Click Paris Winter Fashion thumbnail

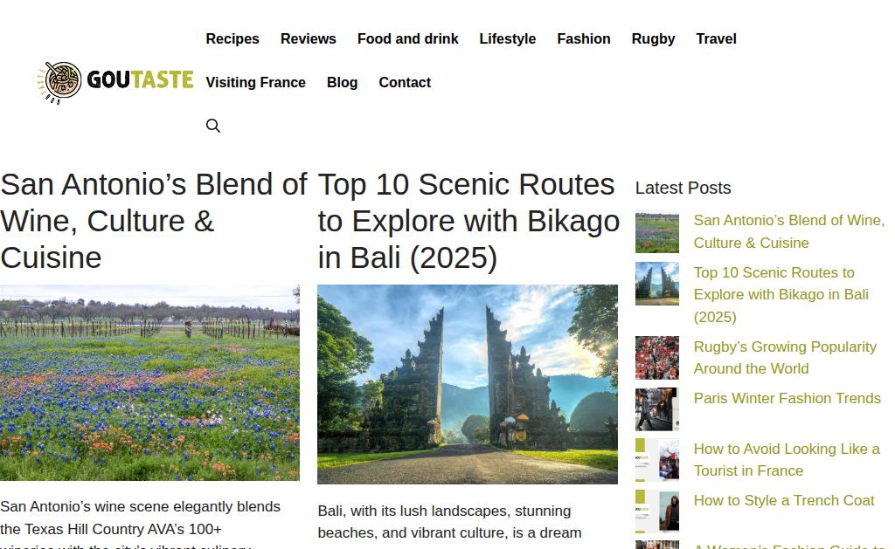pos(657,409)
